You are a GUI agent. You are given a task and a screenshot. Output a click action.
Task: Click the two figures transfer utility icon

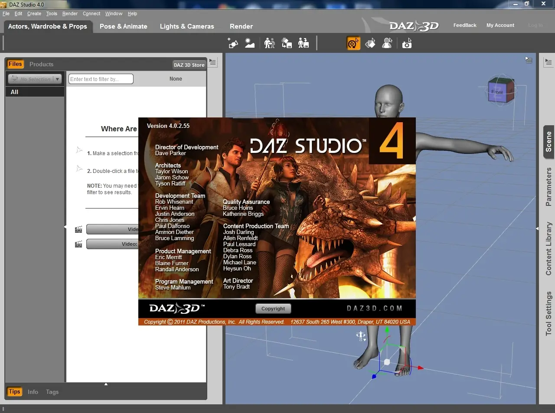pyautogui.click(x=270, y=43)
